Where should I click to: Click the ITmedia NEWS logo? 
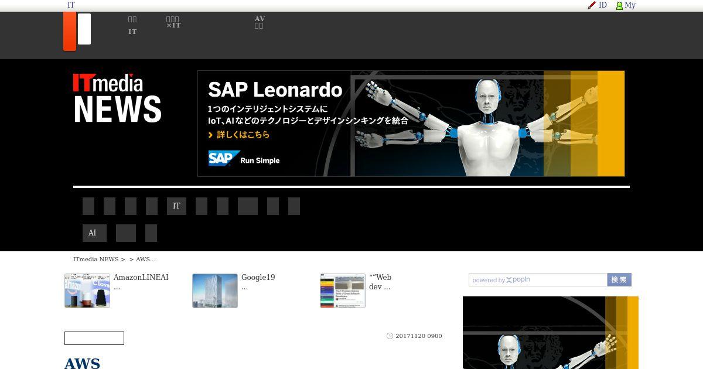(x=117, y=98)
